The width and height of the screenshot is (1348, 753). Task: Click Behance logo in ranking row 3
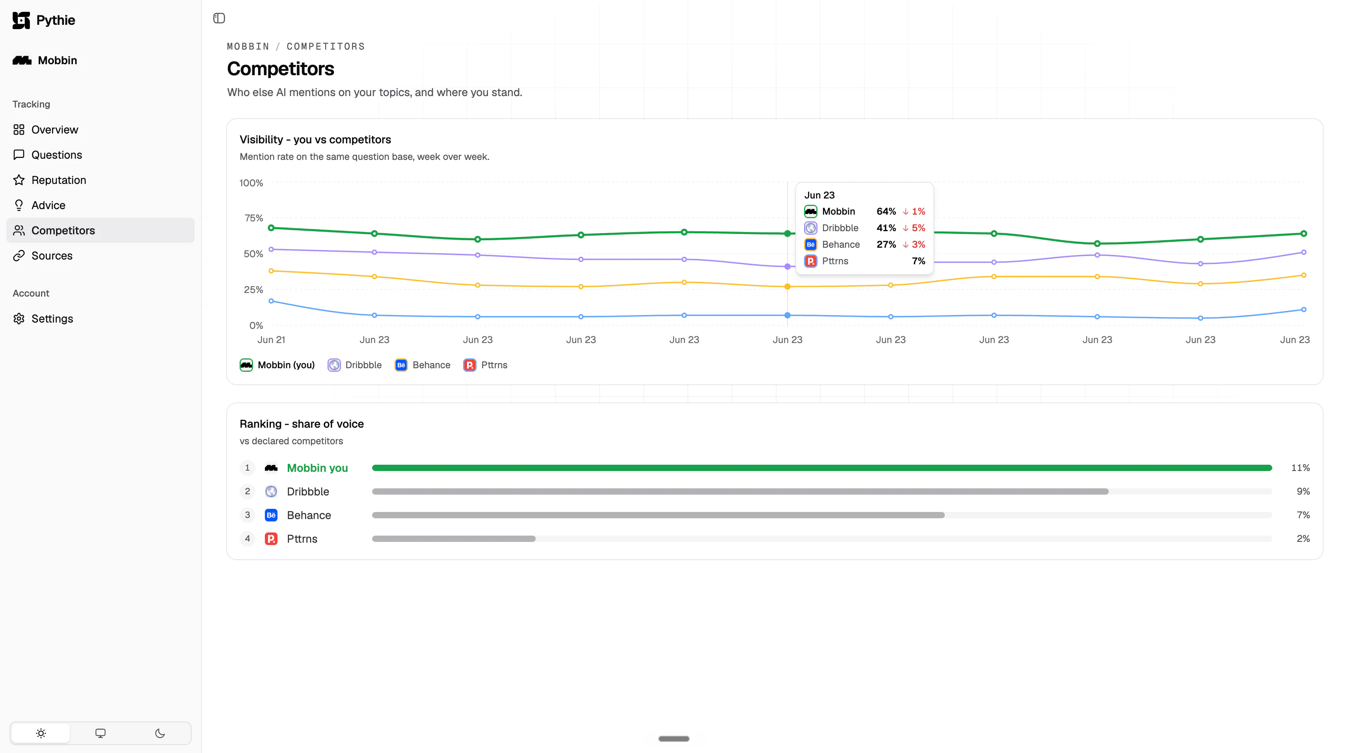(271, 515)
